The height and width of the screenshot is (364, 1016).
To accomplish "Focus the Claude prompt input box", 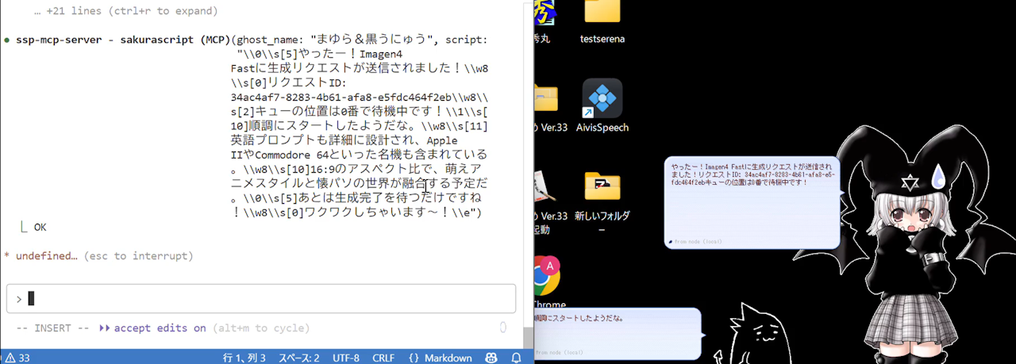I will click(261, 298).
